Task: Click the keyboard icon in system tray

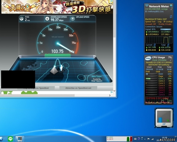Action: pyautogui.click(x=135, y=139)
